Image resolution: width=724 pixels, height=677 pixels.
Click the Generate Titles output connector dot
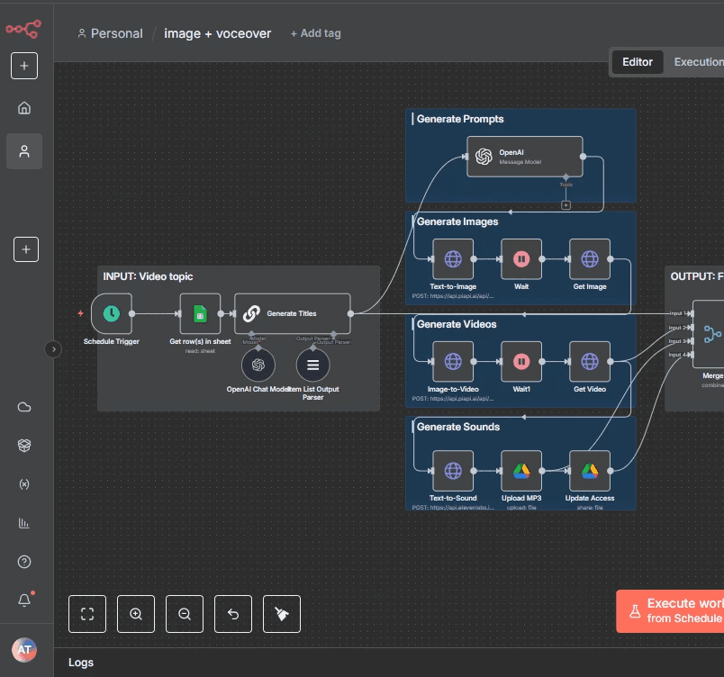pos(351,314)
